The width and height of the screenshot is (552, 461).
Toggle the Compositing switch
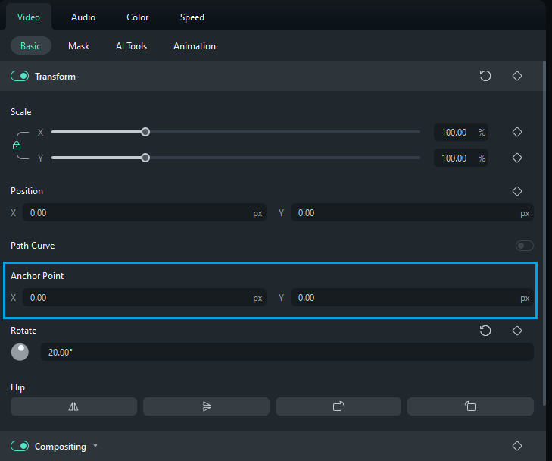20,446
